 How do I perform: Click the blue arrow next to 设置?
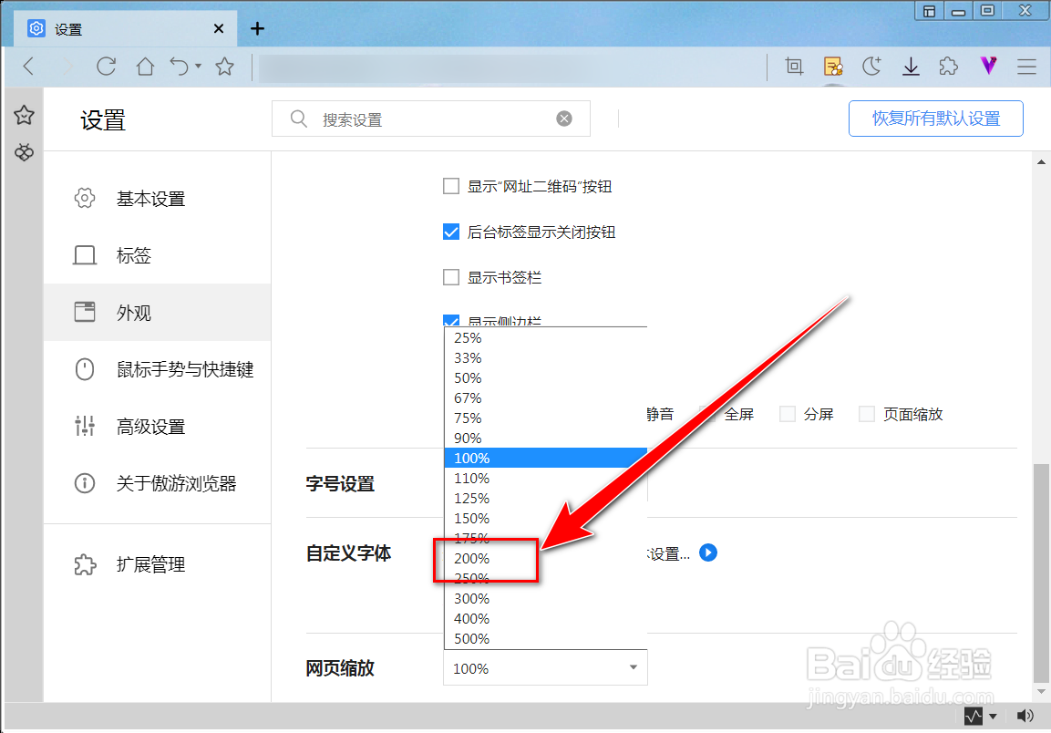708,552
